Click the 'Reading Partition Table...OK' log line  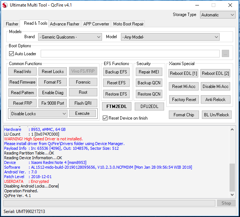coord(29,153)
